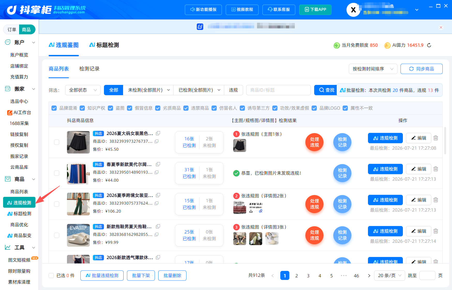
Task: Click 同步商品 button
Action: [421, 69]
